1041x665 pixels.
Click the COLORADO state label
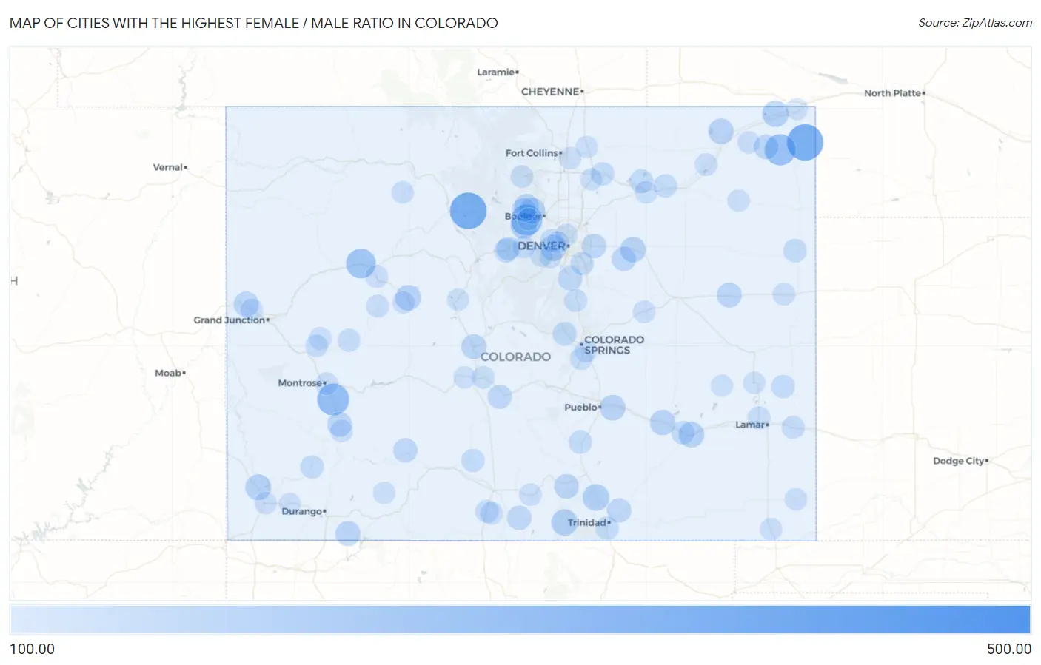[x=515, y=357]
